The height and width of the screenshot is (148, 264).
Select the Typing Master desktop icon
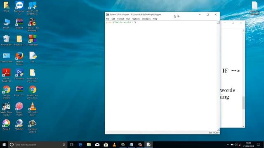point(19,109)
